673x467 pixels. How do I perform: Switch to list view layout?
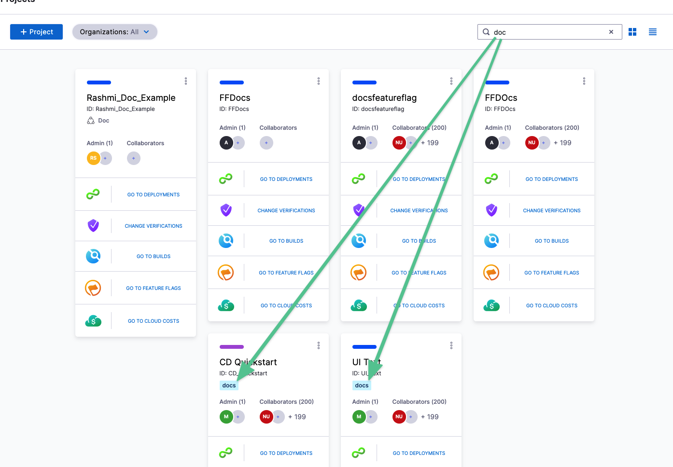(653, 32)
